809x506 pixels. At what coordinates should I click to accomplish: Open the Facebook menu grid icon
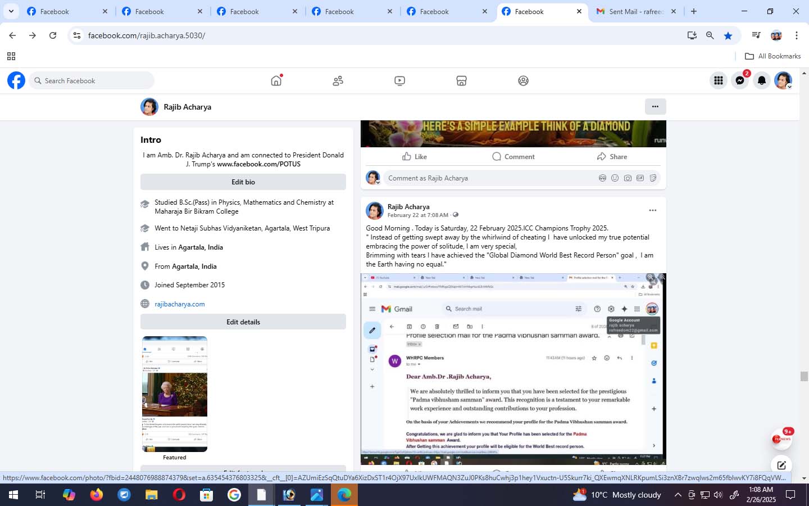click(x=718, y=80)
